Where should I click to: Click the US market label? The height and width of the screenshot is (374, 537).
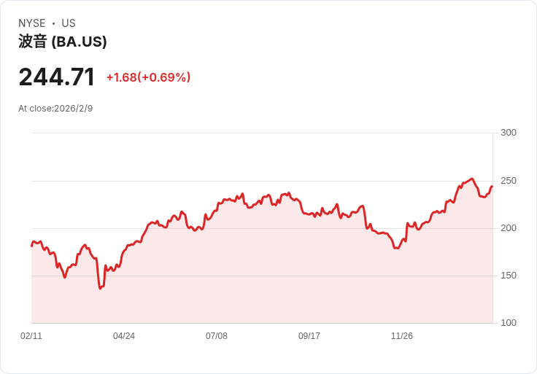pos(69,23)
